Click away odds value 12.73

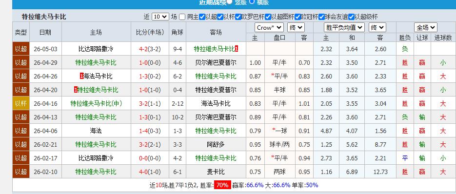tap(380, 172)
